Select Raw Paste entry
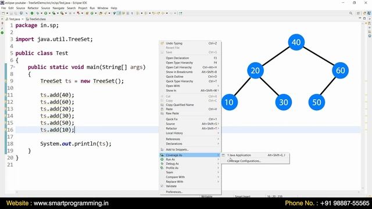Screen dimensions: 372x209 pos(190,114)
